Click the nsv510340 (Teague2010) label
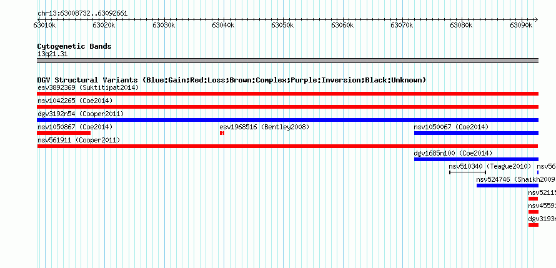Image resolution: width=556 pixels, height=268 pixels. coord(490,166)
